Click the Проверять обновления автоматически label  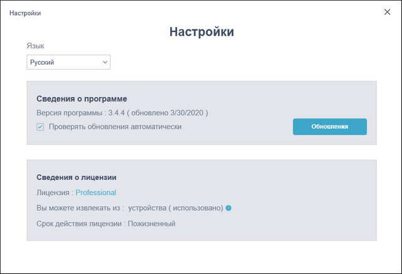click(115, 127)
